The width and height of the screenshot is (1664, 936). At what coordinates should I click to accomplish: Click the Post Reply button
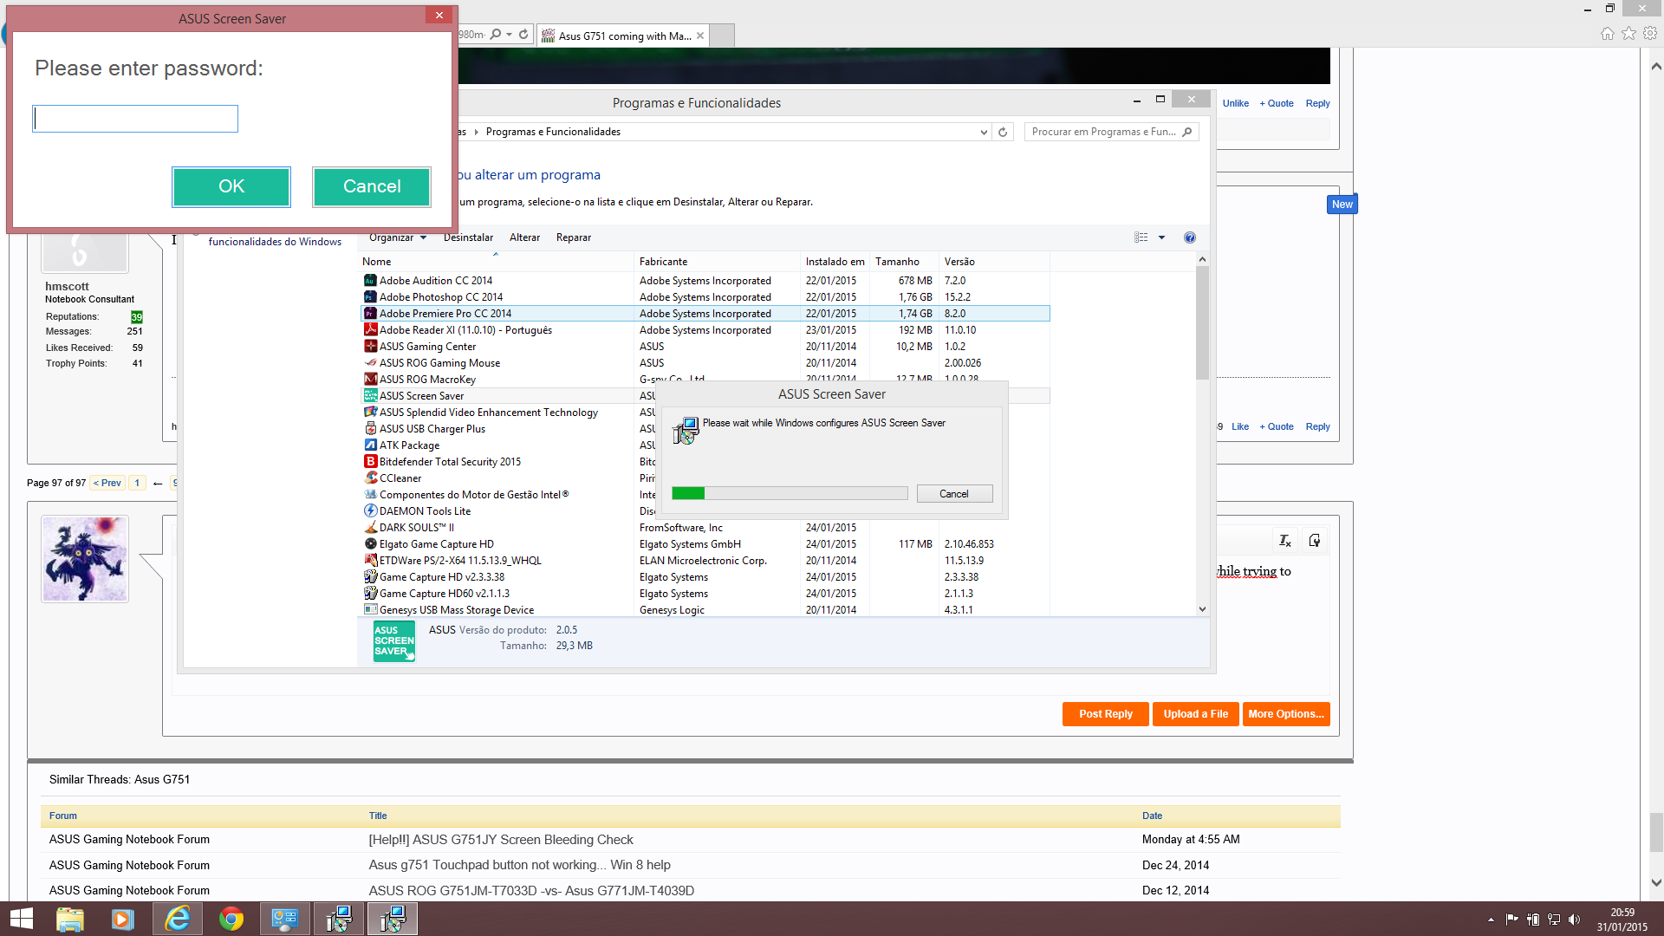pyautogui.click(x=1105, y=714)
